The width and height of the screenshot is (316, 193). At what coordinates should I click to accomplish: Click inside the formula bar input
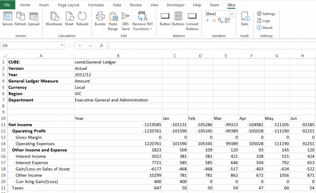[x=210, y=45]
